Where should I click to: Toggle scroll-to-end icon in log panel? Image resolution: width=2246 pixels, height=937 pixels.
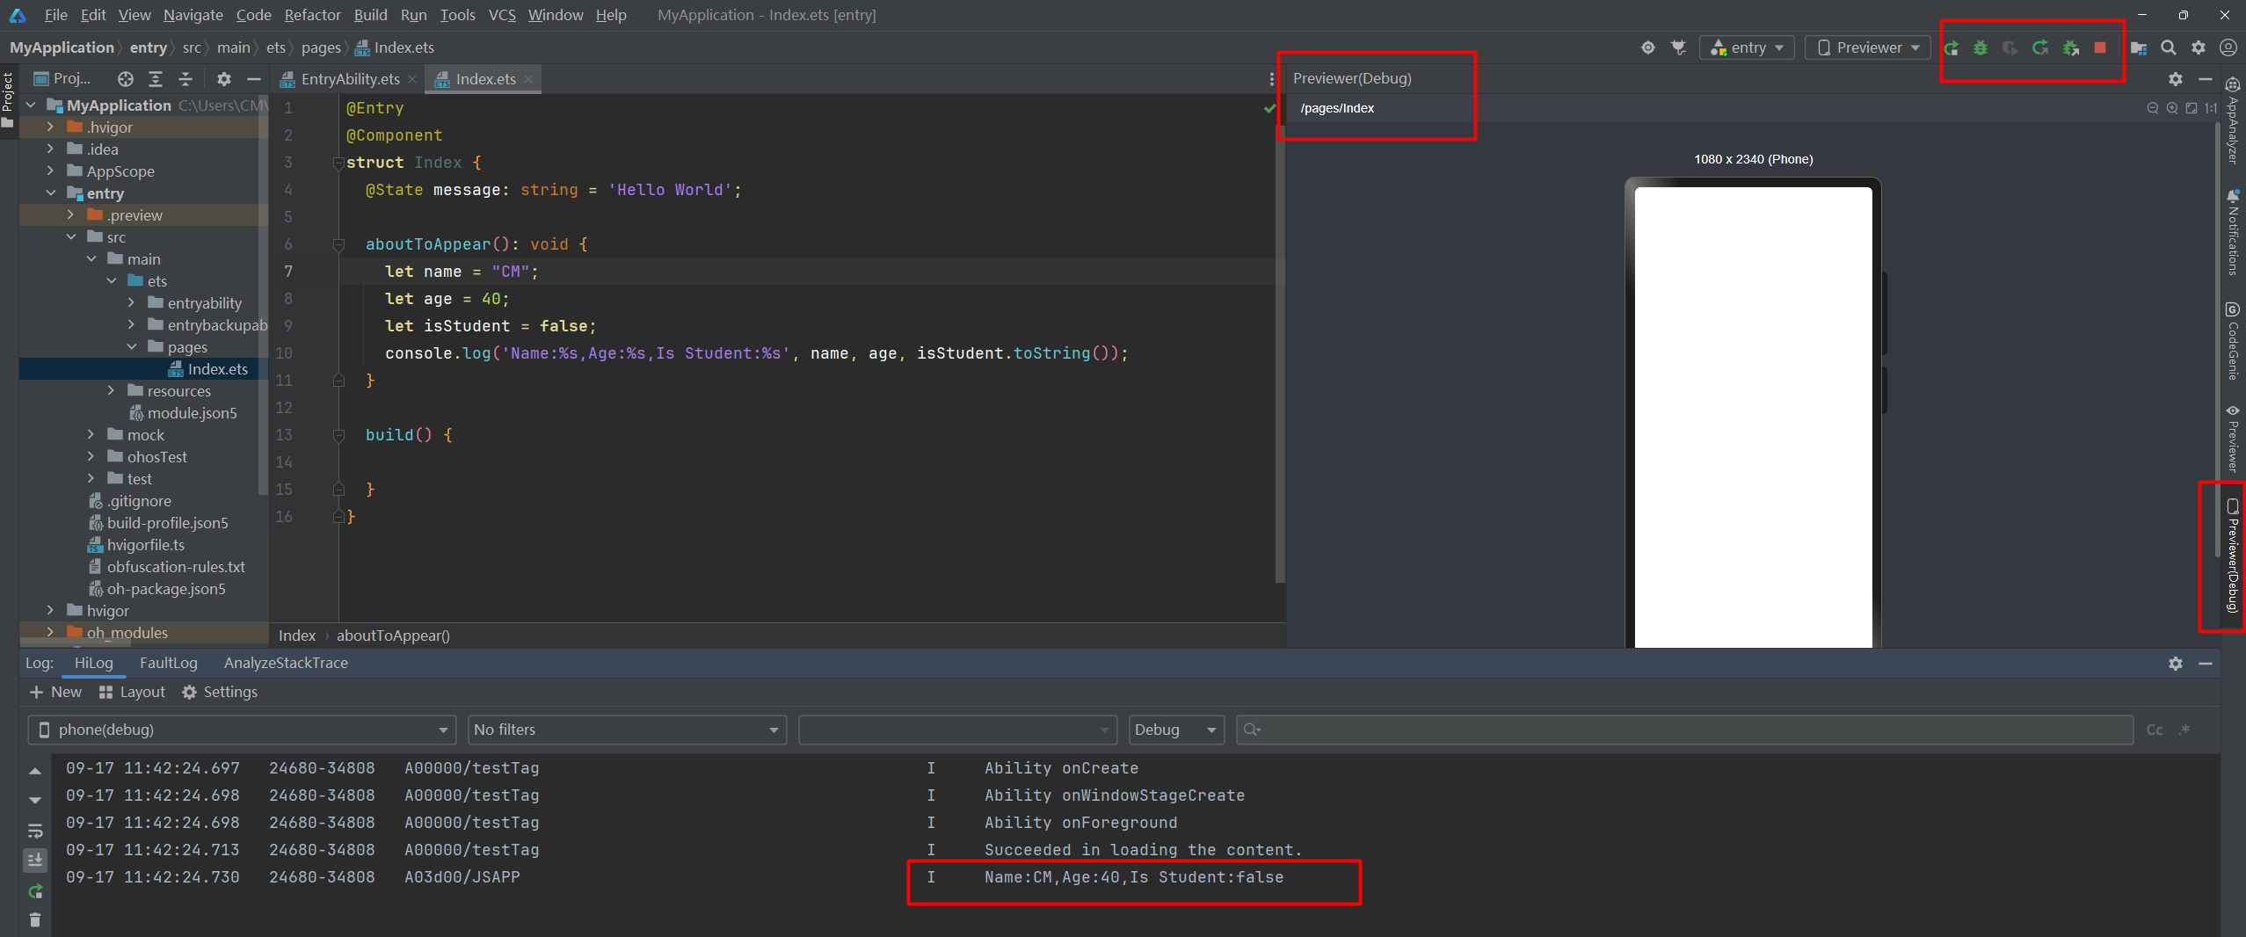click(x=35, y=861)
